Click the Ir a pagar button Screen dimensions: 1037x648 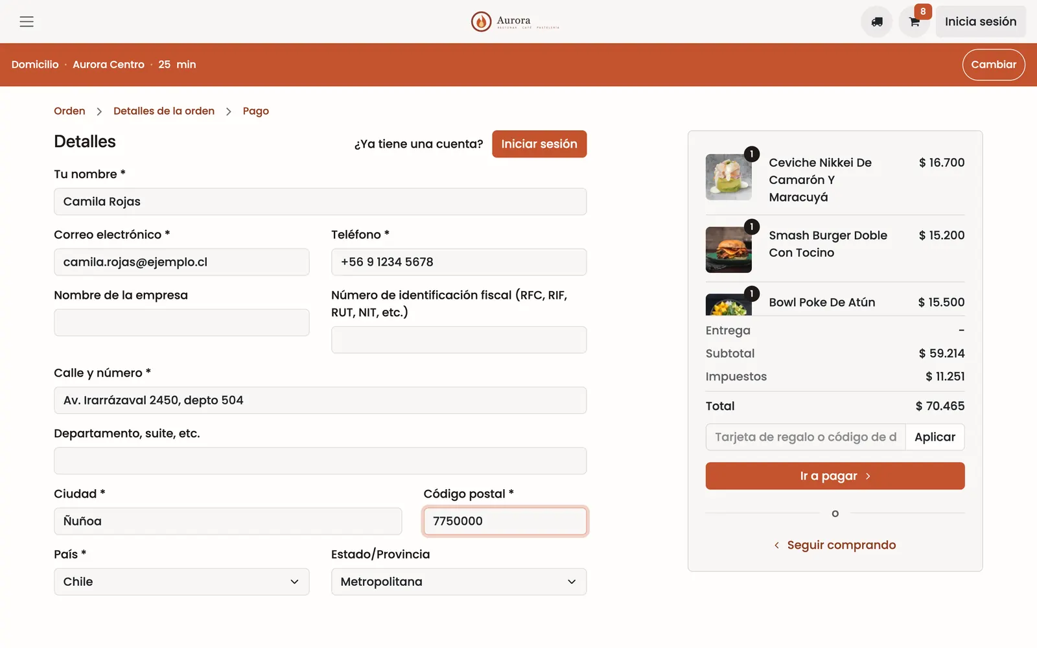pyautogui.click(x=835, y=476)
